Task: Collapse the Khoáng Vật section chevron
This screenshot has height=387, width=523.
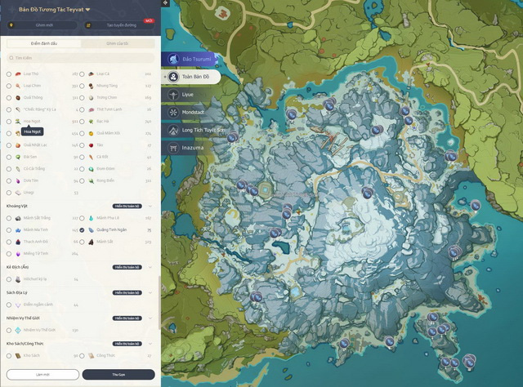Action: [x=150, y=207]
